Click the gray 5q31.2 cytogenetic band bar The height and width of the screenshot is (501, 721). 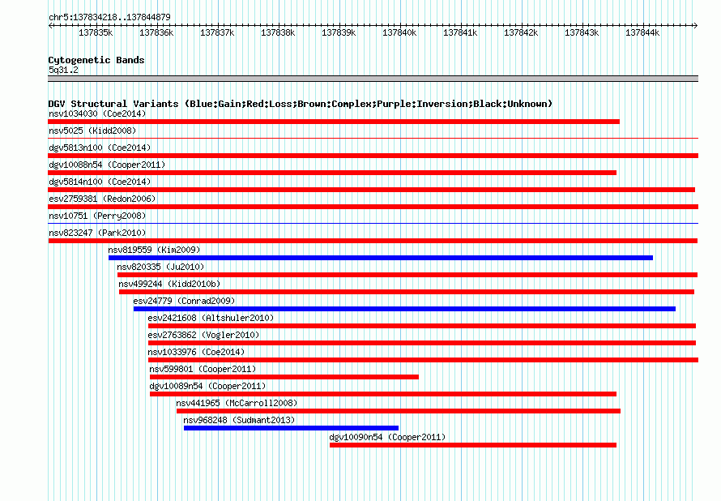(373, 79)
